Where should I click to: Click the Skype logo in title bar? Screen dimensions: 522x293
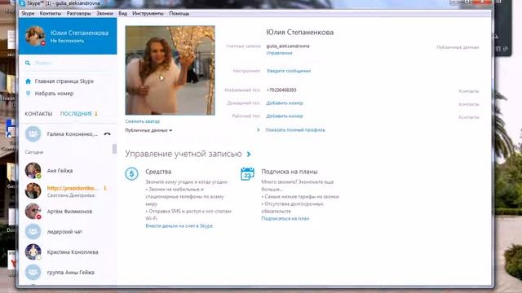tap(22, 3)
